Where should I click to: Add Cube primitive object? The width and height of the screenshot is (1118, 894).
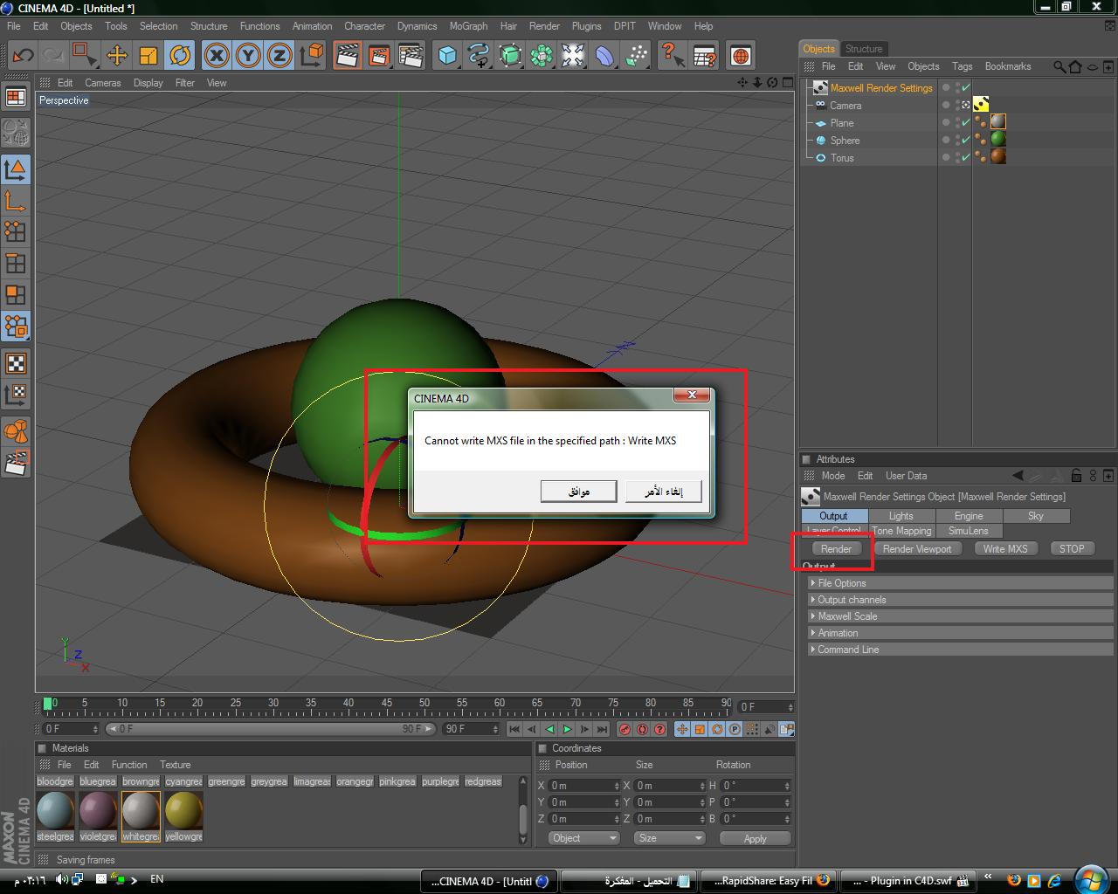point(447,56)
